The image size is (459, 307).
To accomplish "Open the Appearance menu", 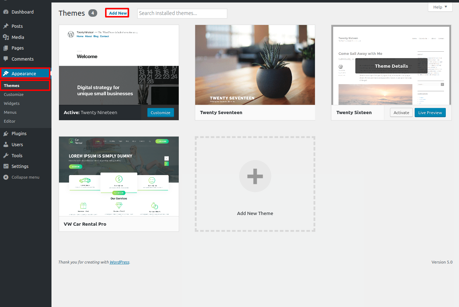I will point(24,73).
